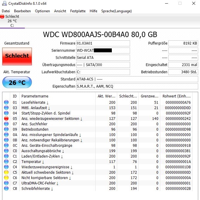The width and height of the screenshot is (200, 200).
Task: Open the Optionen menu
Action: [42, 11]
